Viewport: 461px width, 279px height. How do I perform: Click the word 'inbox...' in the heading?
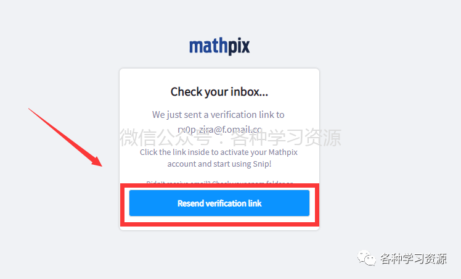point(250,91)
